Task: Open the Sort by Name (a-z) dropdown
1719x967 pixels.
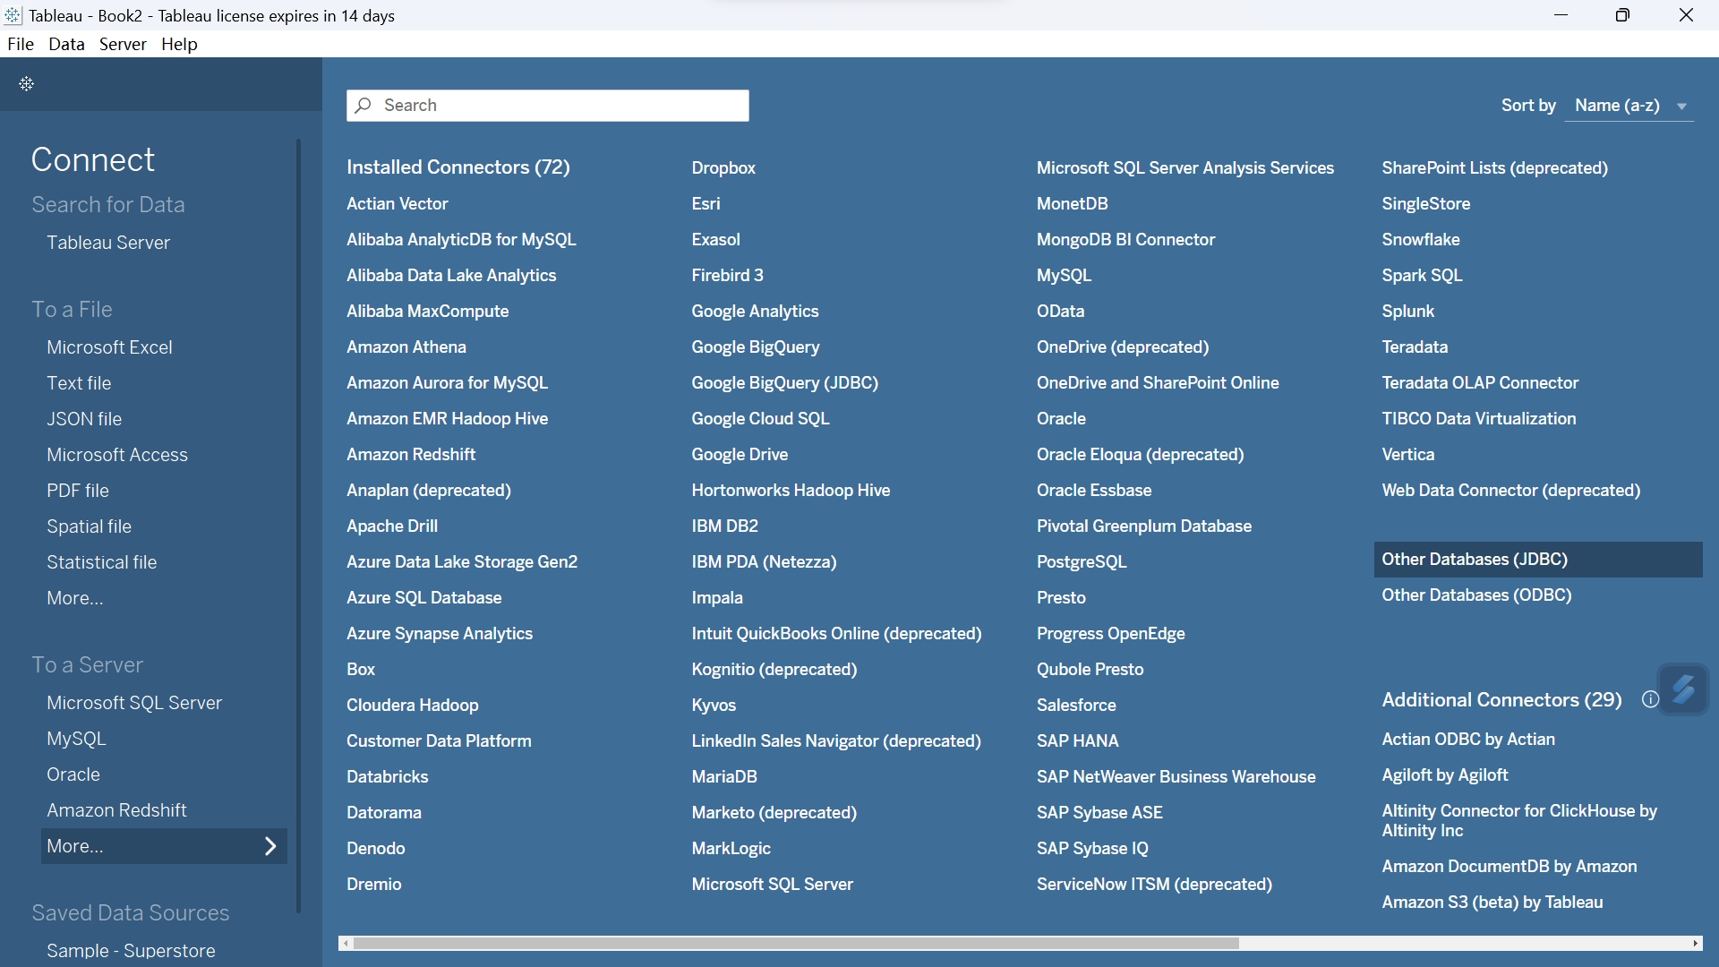Action: coord(1629,106)
